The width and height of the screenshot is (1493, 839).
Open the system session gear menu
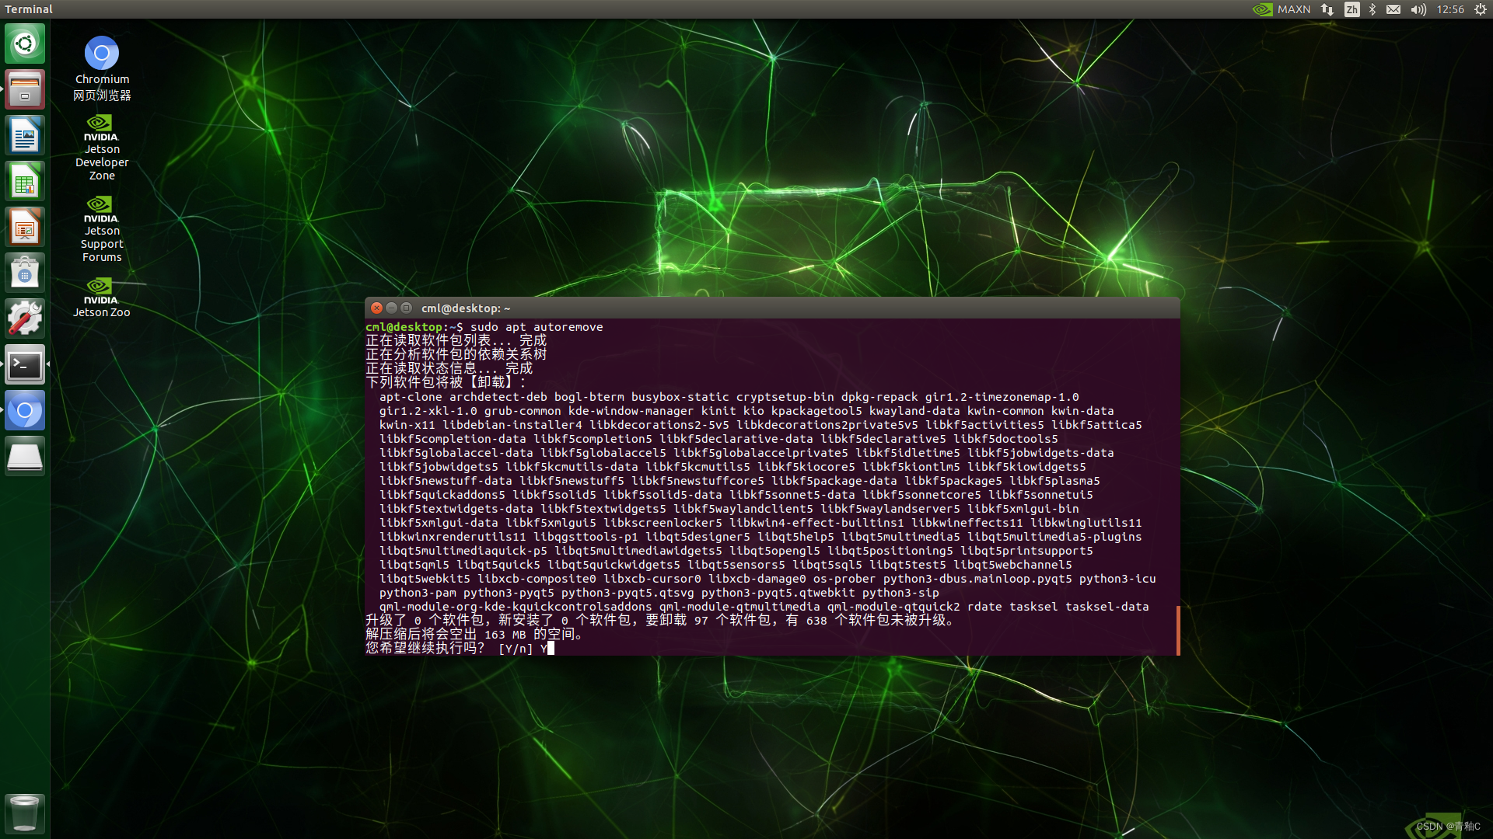coord(1481,9)
